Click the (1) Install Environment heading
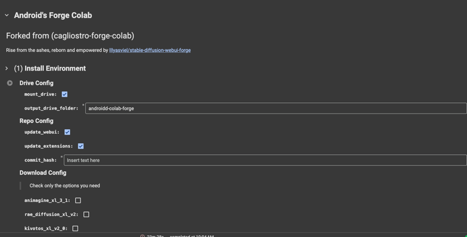This screenshot has width=467, height=237. click(50, 68)
